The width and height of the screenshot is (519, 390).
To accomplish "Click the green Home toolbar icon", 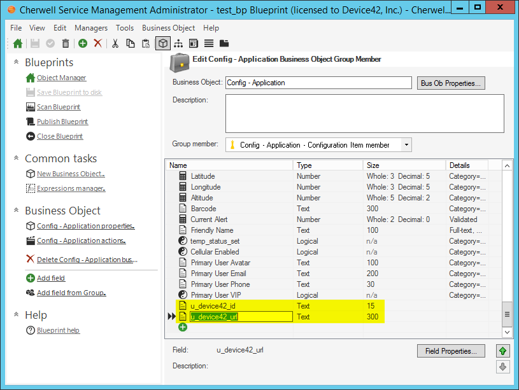I will tap(18, 43).
